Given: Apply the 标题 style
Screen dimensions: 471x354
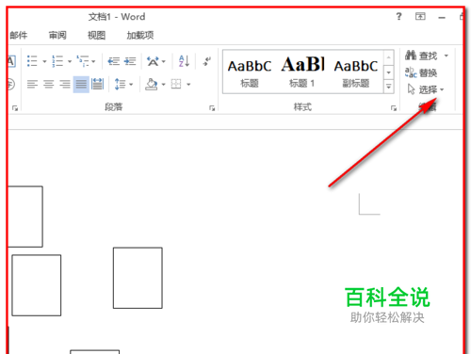Looking at the screenshot, I should pos(250,72).
